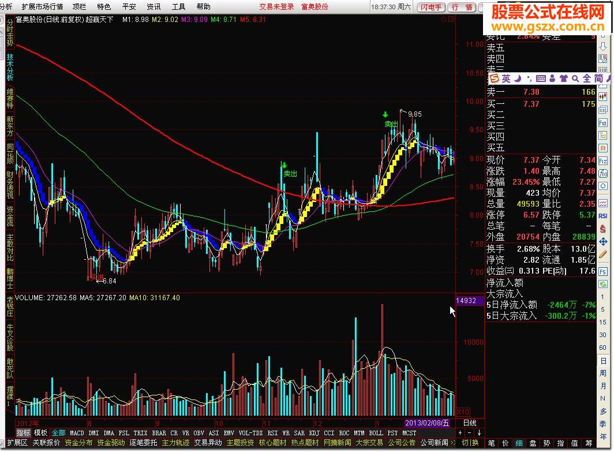614x452 pixels.
Task: Expand more tabs with >> after 公司新闻
Action: point(454,443)
